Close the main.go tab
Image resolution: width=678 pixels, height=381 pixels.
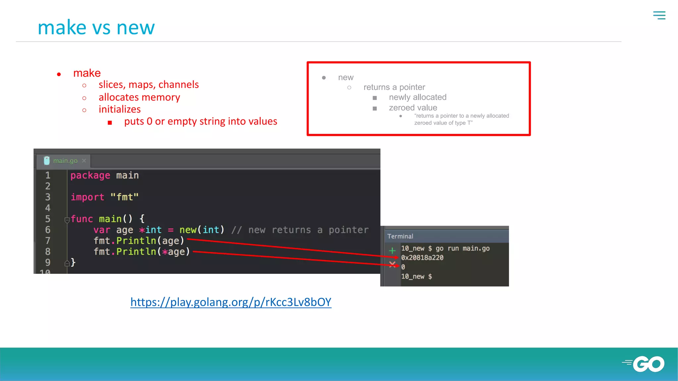[84, 161]
